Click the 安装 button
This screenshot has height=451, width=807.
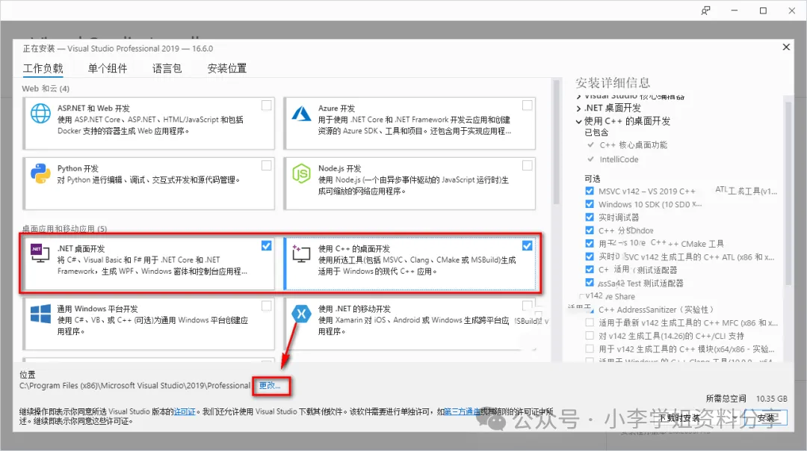point(767,417)
